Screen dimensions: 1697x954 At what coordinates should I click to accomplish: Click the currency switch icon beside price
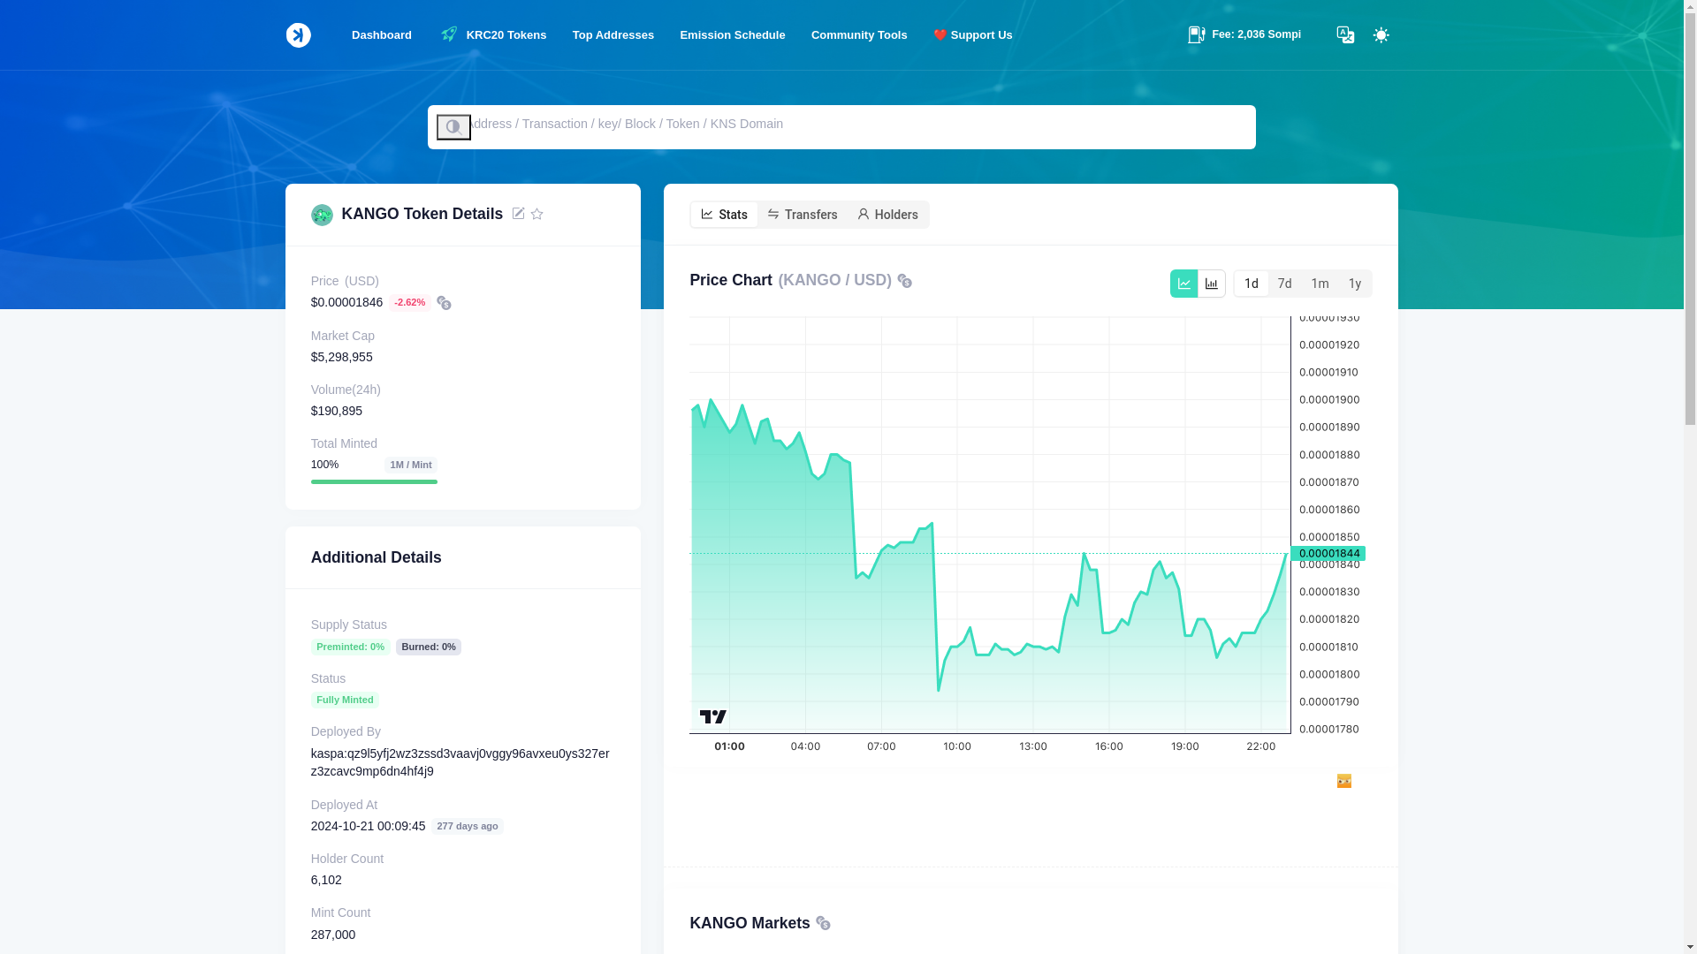click(x=444, y=303)
